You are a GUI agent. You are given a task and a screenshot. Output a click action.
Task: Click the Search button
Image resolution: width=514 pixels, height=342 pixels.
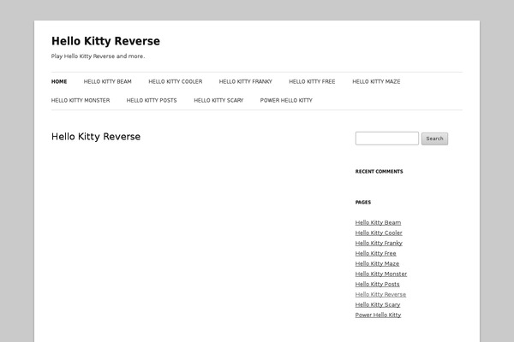[x=434, y=139]
